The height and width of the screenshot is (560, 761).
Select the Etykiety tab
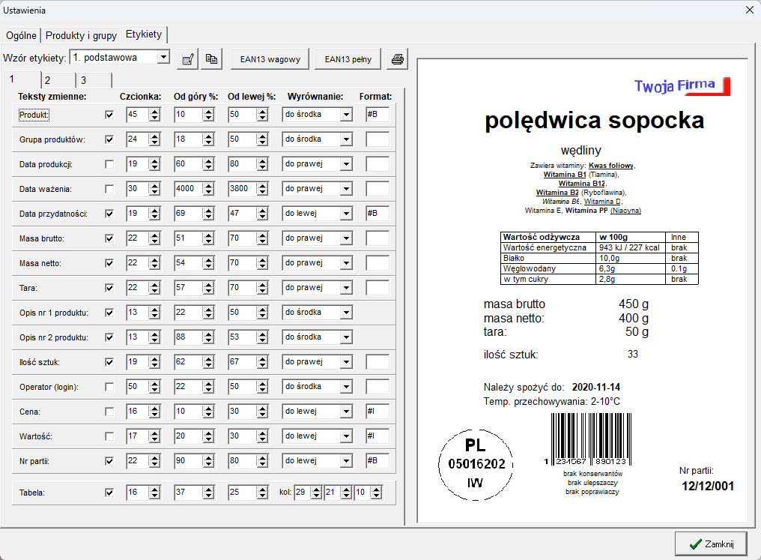point(144,34)
